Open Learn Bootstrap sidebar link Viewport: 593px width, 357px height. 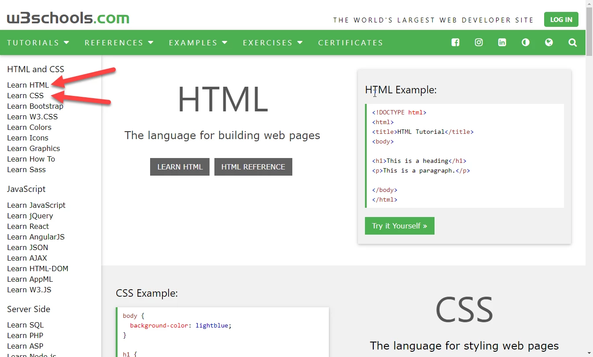pos(35,106)
